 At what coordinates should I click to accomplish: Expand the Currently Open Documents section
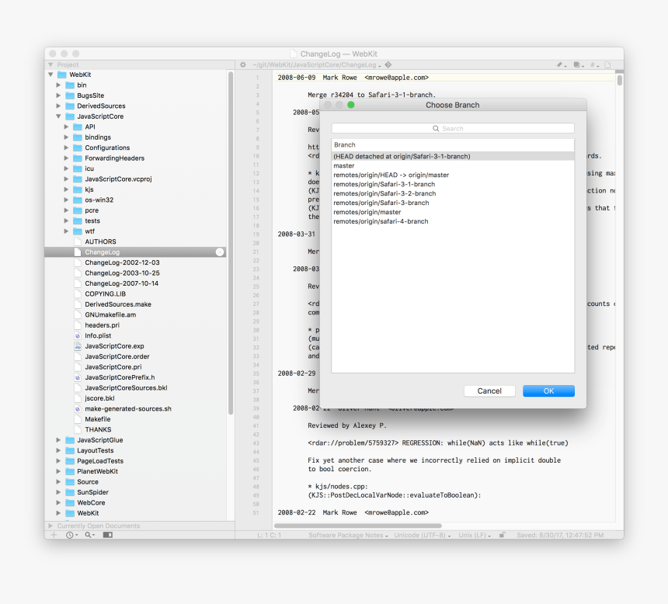coord(50,525)
